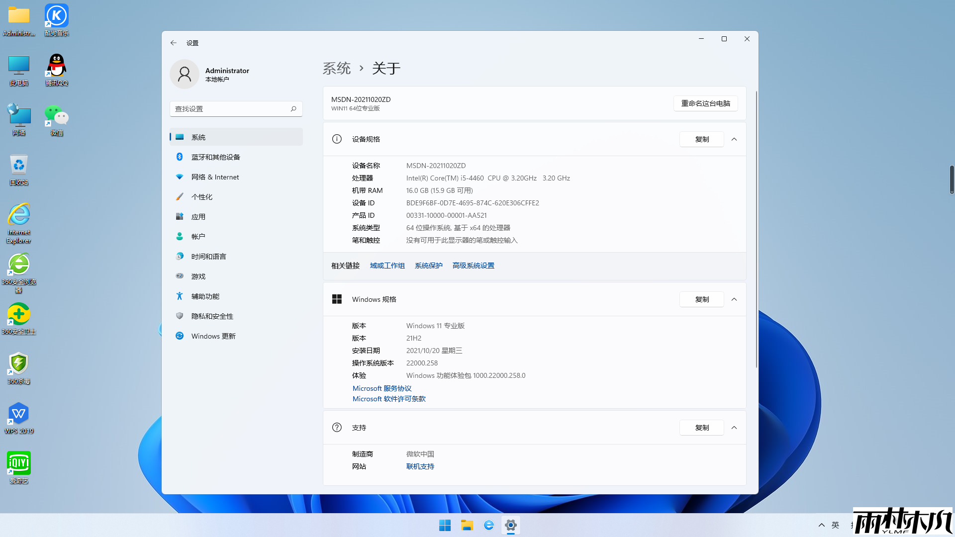
Task: Collapse the Windows 规格 section
Action: pyautogui.click(x=734, y=299)
